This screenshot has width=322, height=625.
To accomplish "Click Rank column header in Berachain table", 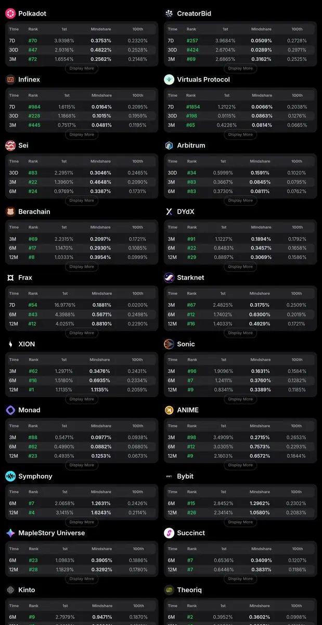I will 33,228.
